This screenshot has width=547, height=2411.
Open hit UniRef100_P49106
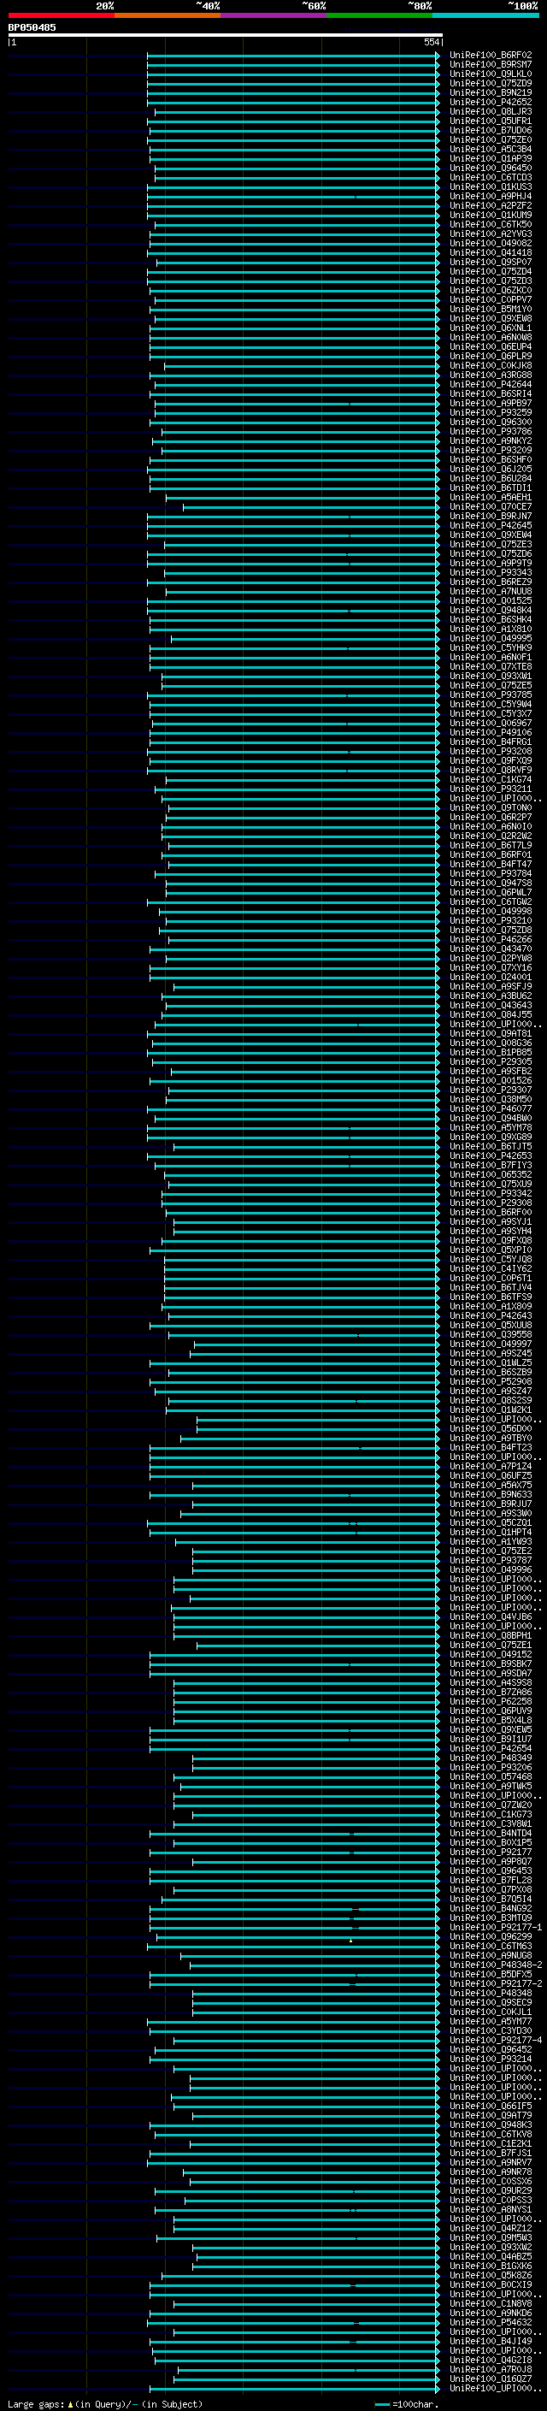tap(490, 733)
